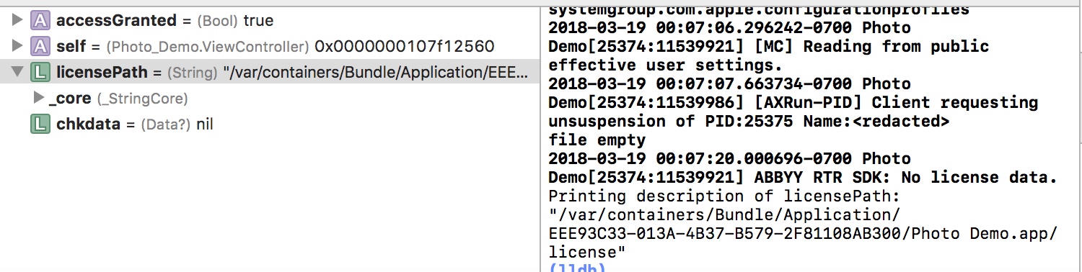Click the argument icon beside self

point(40,47)
